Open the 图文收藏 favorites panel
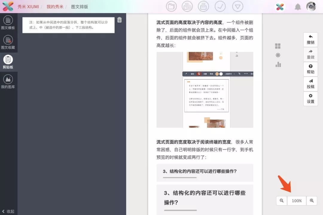Image resolution: width=323 pixels, height=215 pixels. tap(8, 42)
